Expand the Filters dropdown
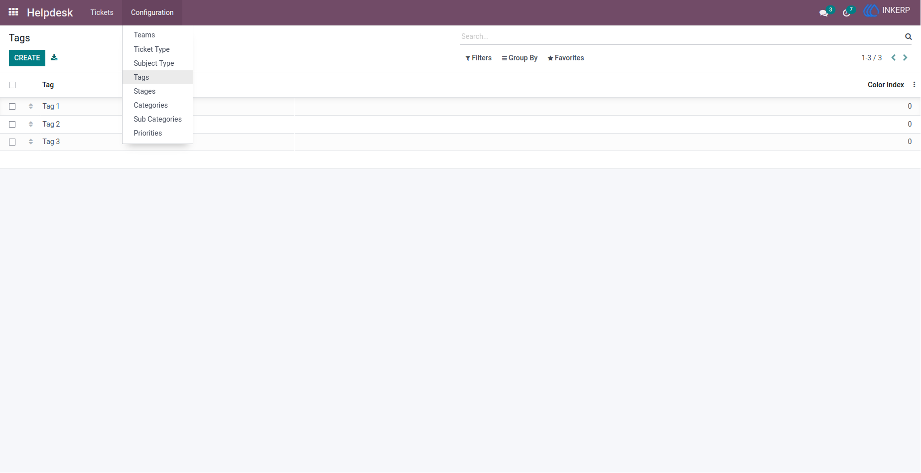Screen dimensions: 921x473 (478, 58)
